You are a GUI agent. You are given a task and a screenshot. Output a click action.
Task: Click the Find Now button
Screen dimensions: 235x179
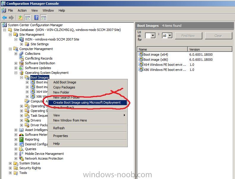click(x=188, y=36)
